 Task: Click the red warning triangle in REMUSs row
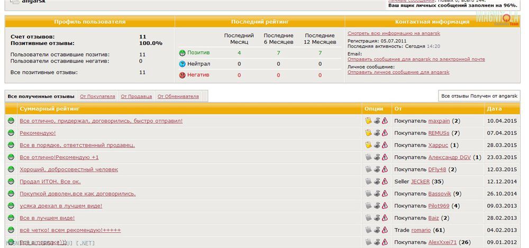(x=385, y=133)
